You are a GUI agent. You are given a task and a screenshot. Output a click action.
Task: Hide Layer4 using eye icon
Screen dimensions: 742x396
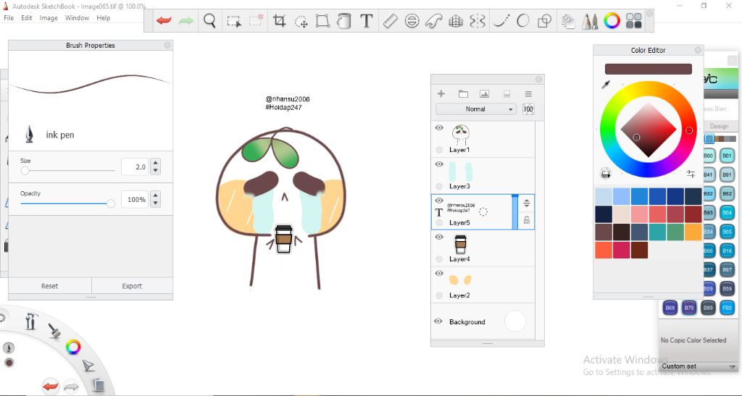pos(439,237)
